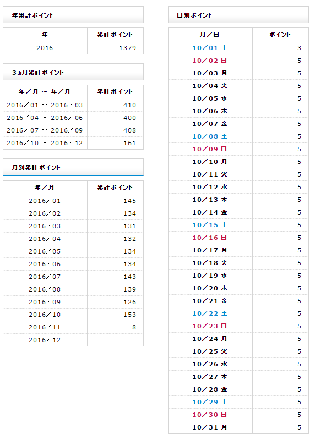
Task: Select month row 2016/04
Action: pyautogui.click(x=73, y=239)
